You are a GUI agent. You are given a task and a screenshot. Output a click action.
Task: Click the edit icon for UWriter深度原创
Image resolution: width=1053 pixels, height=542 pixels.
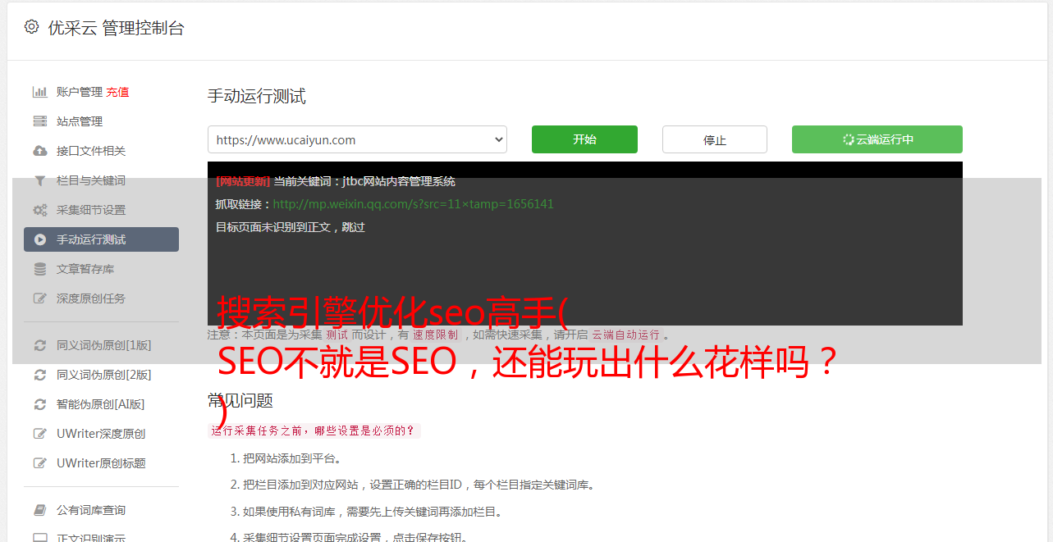(39, 434)
